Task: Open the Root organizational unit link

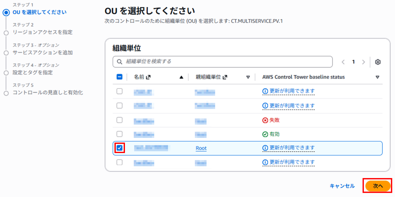Action: coord(201,148)
